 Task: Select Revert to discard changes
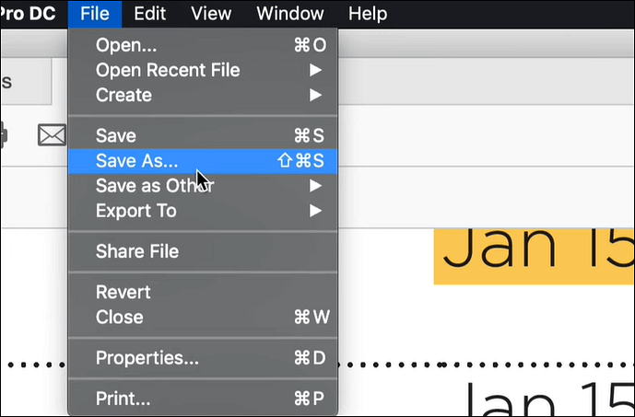coord(123,292)
